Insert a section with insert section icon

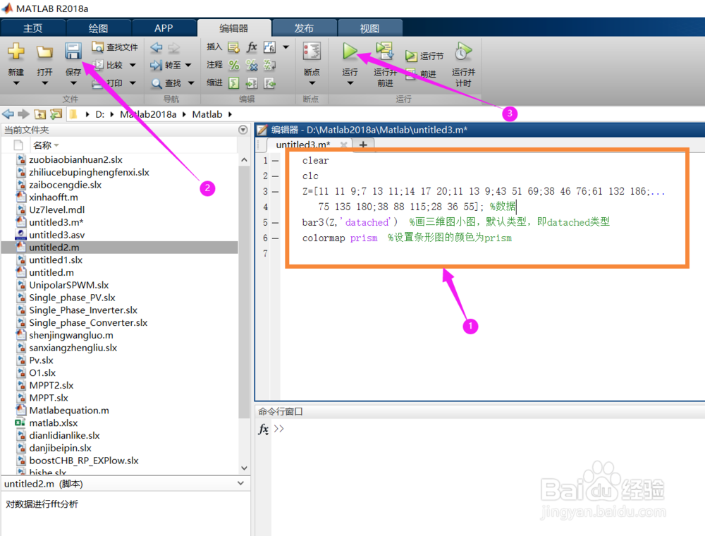(233, 47)
